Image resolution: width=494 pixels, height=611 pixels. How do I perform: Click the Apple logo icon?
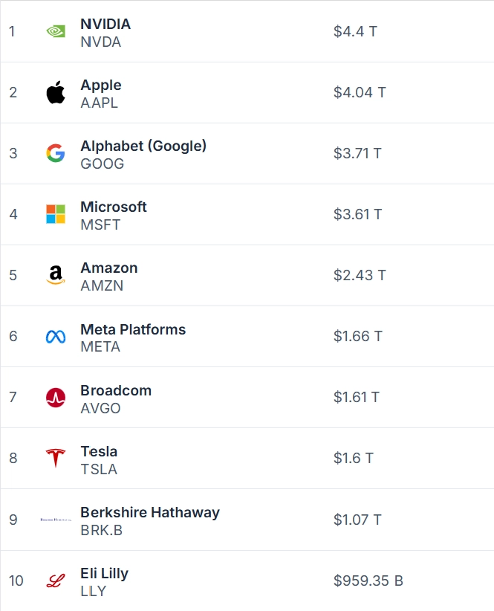[56, 93]
